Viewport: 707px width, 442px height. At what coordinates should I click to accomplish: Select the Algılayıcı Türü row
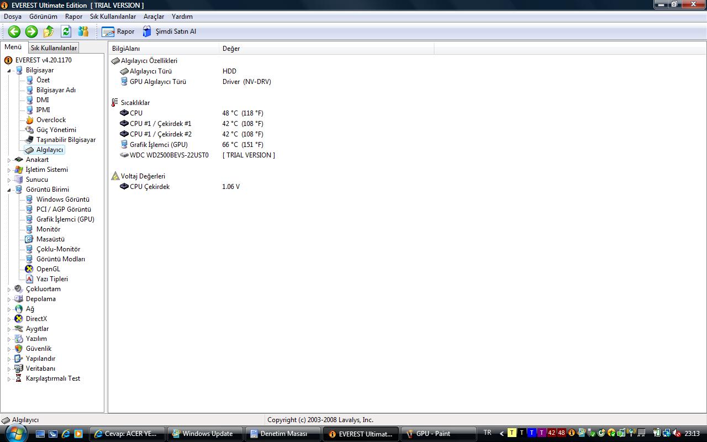tap(150, 71)
